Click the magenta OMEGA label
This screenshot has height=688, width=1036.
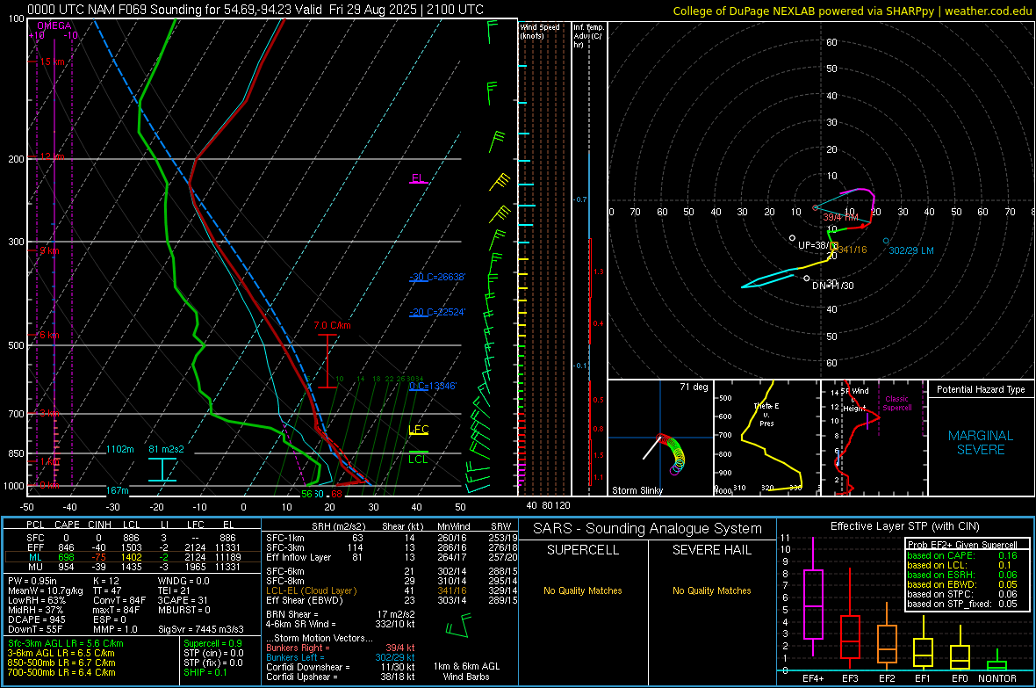coord(54,25)
